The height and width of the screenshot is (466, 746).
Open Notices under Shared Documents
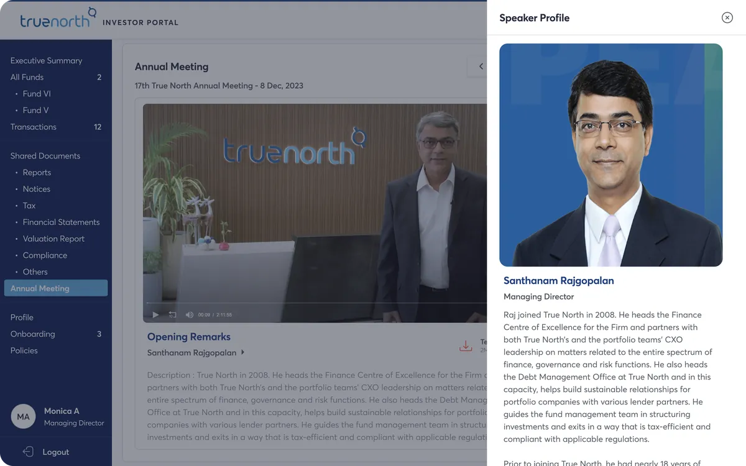point(36,189)
